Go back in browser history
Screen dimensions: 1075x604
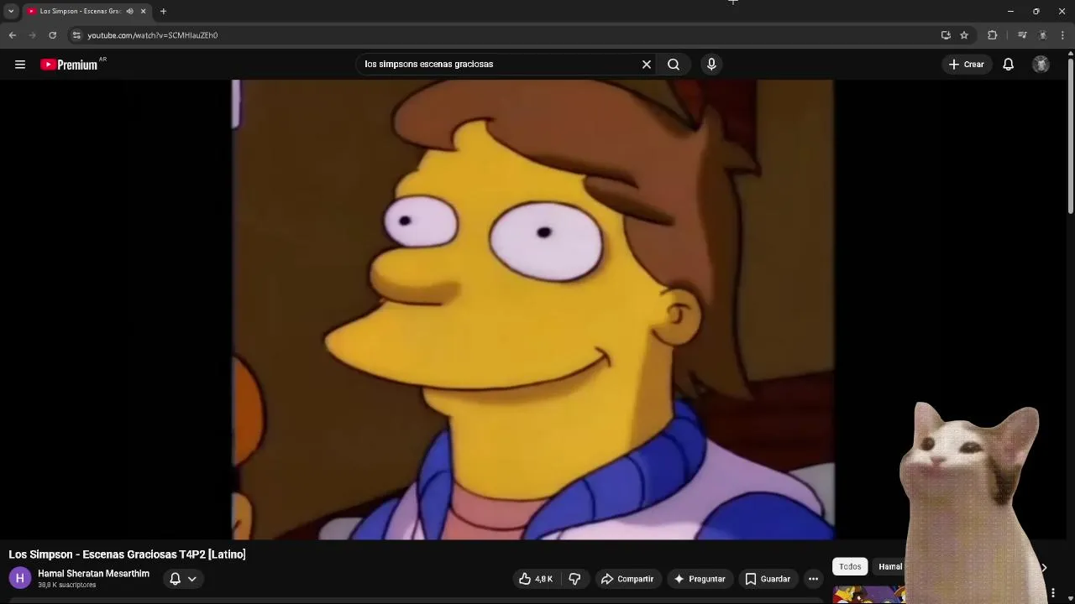pyautogui.click(x=13, y=35)
